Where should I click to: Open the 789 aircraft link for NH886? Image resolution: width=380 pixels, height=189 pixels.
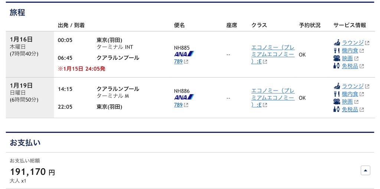coord(178,105)
